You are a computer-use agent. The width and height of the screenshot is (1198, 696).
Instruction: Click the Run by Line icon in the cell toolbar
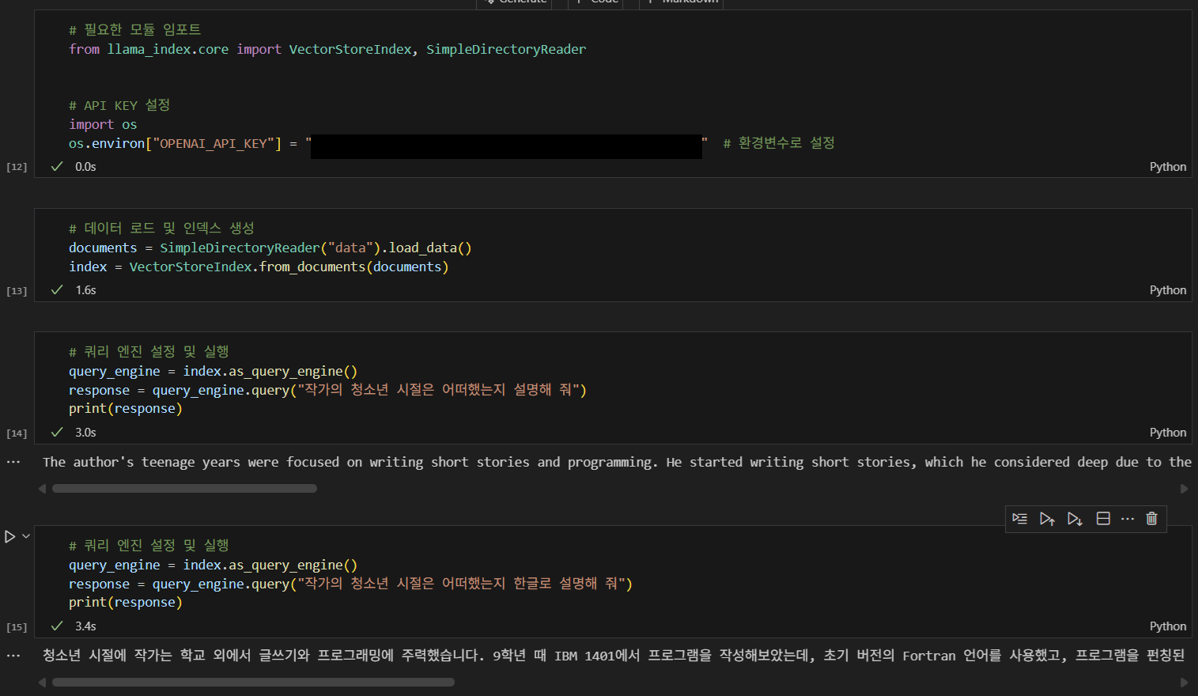pyautogui.click(x=1020, y=519)
